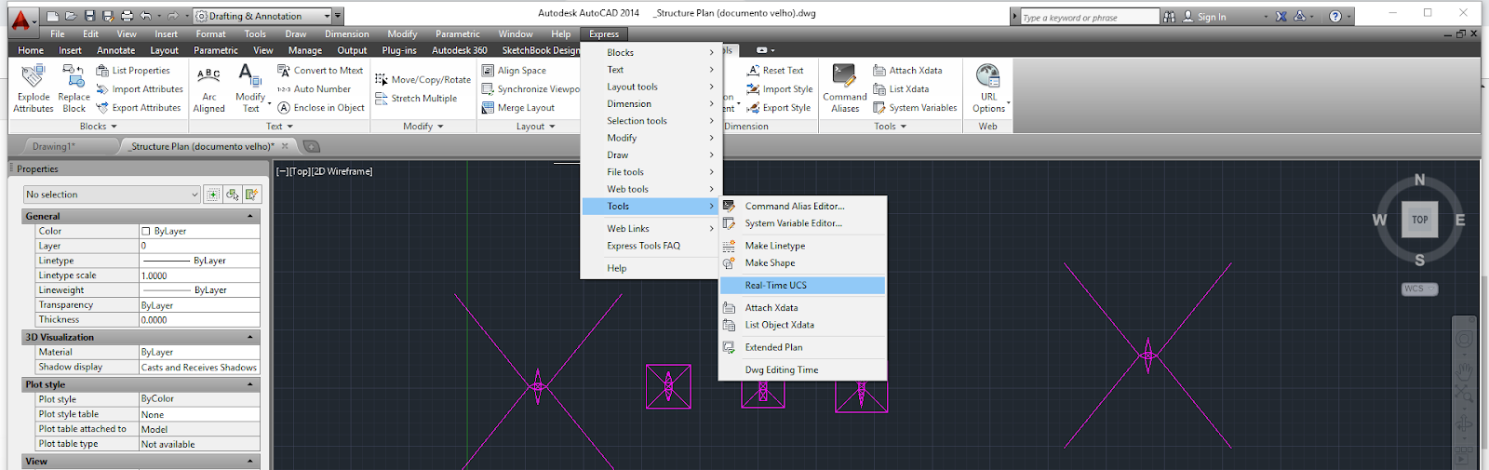Click Import Attributes in ribbon
Image resolution: width=1489 pixels, height=470 pixels.
[x=140, y=89]
